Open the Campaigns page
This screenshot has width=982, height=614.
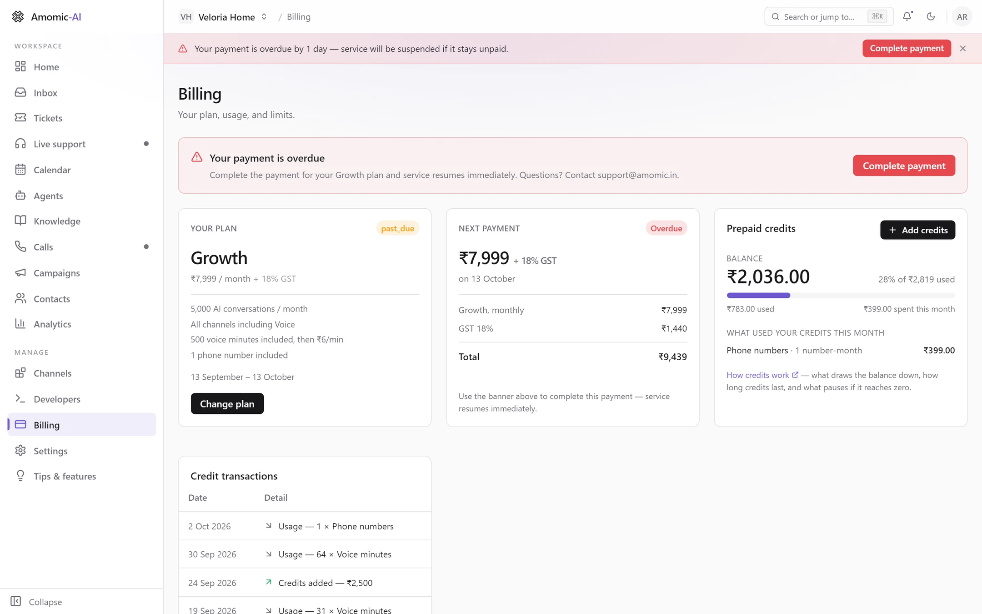82,273
